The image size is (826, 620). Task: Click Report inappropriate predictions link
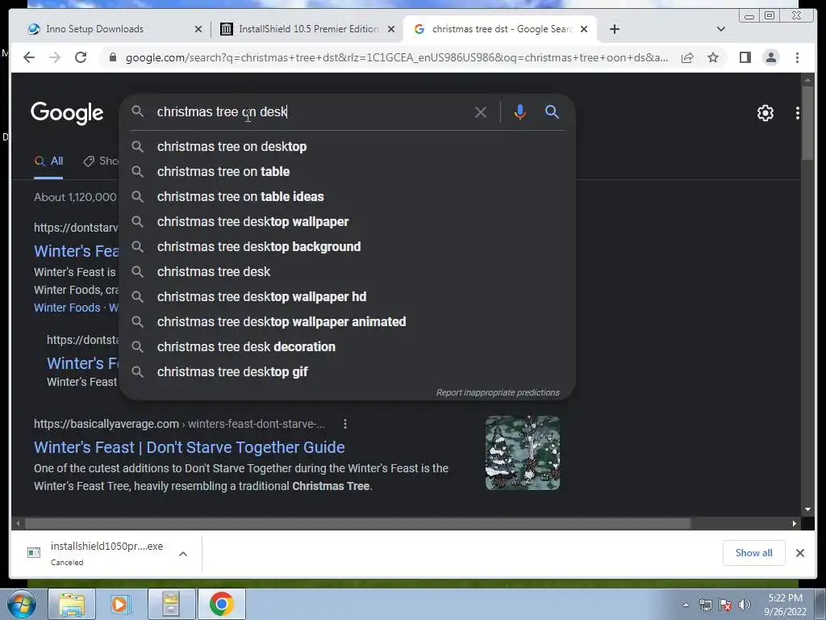[498, 393]
